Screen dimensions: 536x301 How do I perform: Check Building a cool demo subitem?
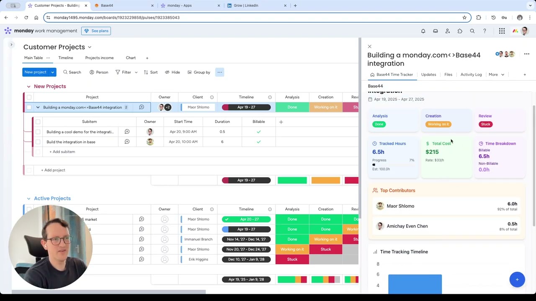[38, 132]
